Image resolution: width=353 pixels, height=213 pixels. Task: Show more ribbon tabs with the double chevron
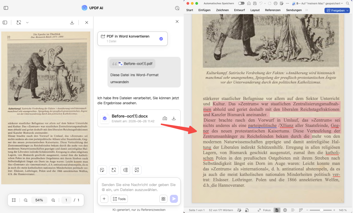(x=307, y=10)
